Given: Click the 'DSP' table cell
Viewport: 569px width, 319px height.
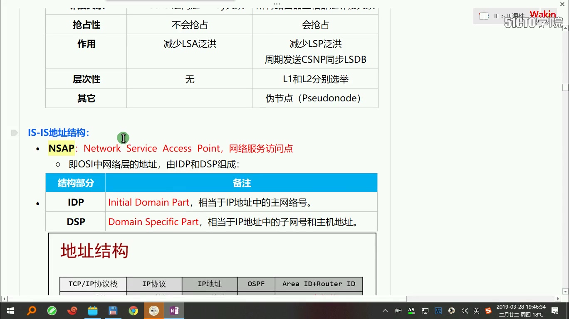Looking at the screenshot, I should (76, 222).
